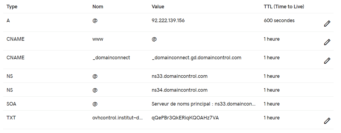Click the TTL (Time to Live) column header
341x133 pixels.
pos(284,7)
